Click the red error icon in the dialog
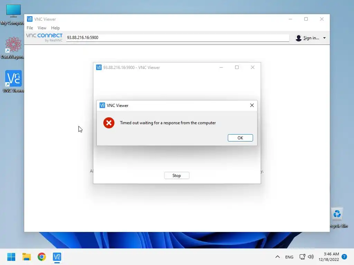 tap(109, 123)
